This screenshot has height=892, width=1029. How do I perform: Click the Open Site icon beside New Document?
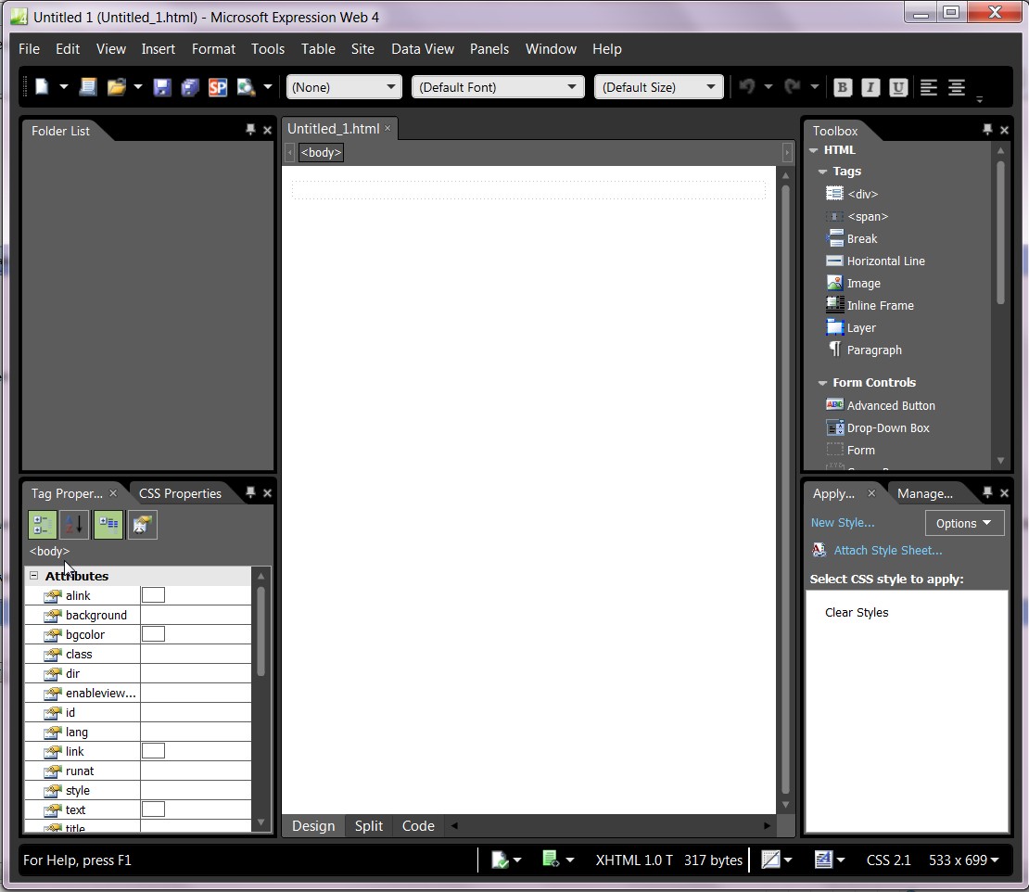(88, 86)
